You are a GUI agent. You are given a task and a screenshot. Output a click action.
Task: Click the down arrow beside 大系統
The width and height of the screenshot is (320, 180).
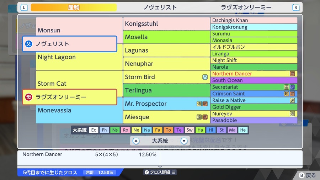[x=184, y=141]
